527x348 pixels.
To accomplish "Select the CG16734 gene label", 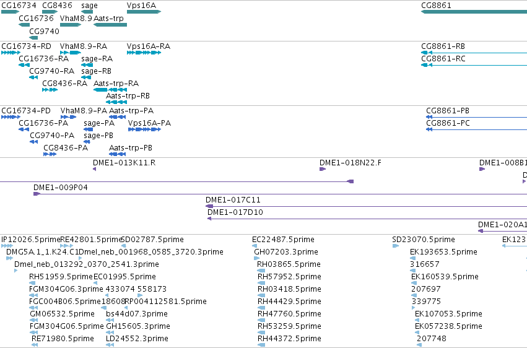I will pos(19,6).
